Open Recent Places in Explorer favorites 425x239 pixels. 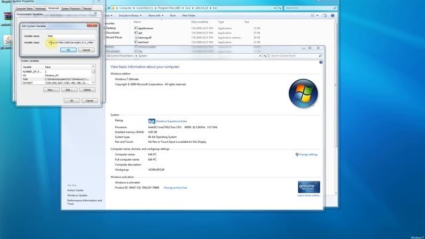[114, 37]
